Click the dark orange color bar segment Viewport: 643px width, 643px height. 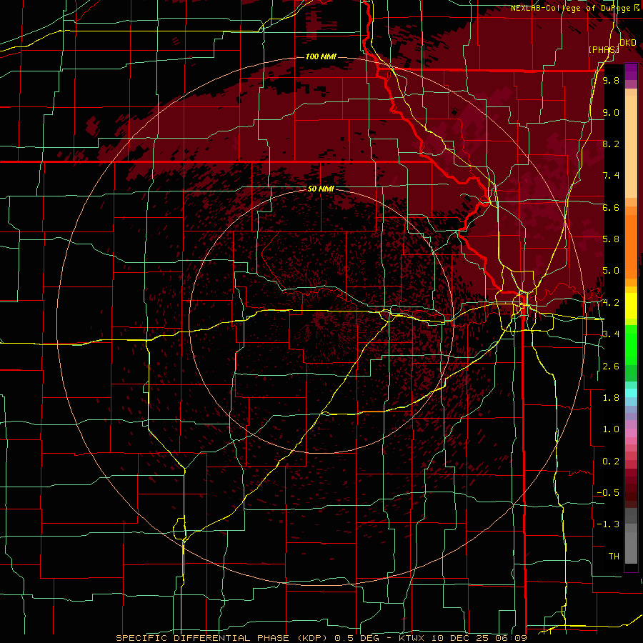631,247
